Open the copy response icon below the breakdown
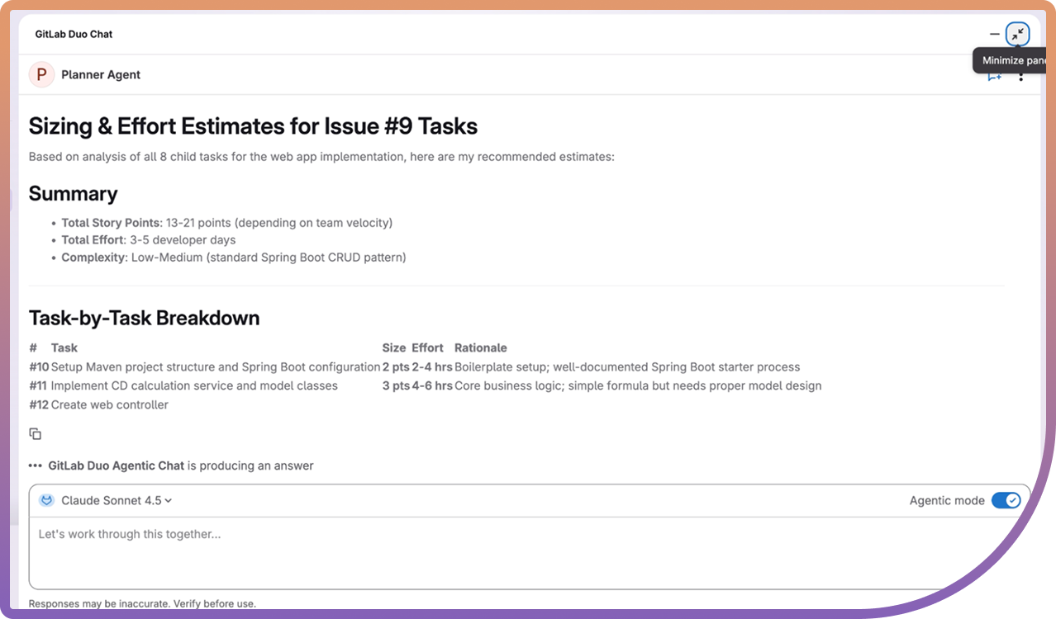The image size is (1056, 619). pos(36,432)
